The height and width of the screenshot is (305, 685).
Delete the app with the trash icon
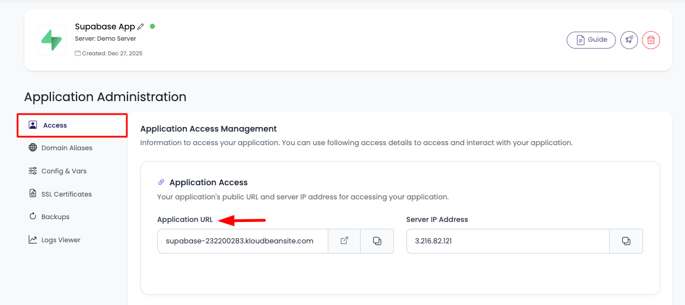tap(651, 40)
